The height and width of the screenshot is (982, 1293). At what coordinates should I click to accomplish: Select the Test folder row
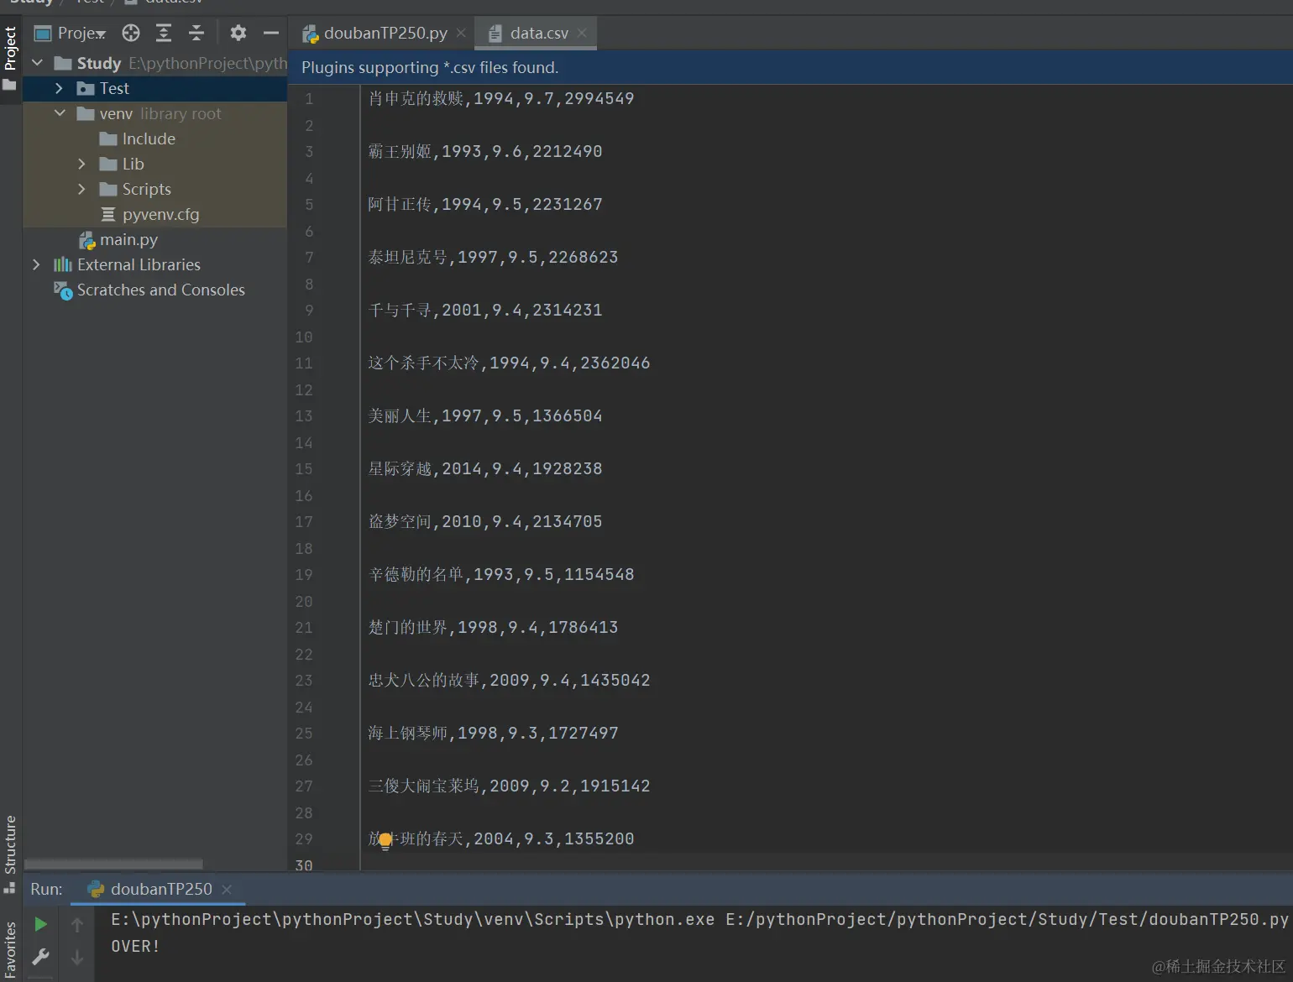155,88
